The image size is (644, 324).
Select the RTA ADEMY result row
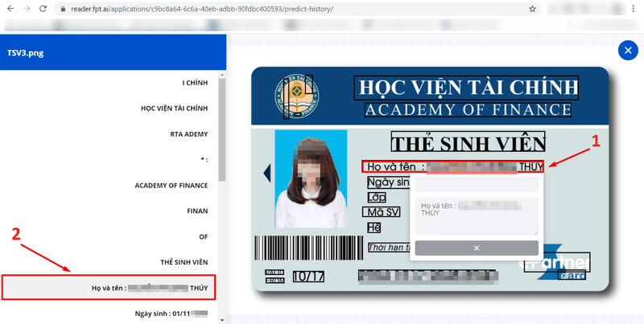coord(109,134)
